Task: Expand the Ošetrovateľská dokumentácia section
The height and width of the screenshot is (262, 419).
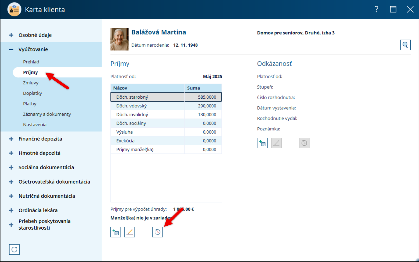Action: tap(11, 182)
